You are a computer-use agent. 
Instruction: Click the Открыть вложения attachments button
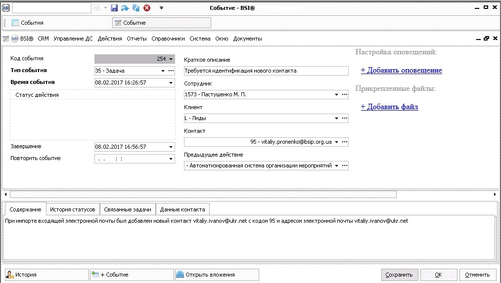click(x=217, y=275)
